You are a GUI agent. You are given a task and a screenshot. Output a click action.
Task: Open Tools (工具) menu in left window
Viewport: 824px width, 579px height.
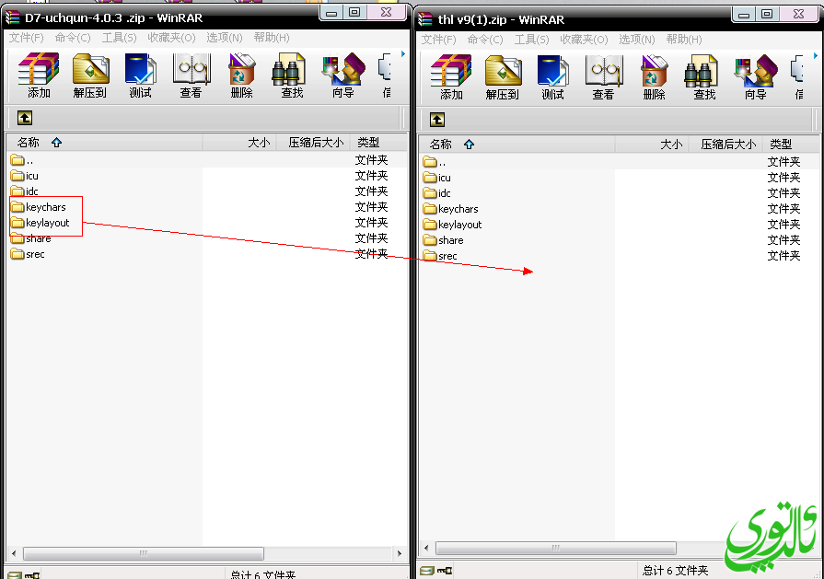pos(119,38)
